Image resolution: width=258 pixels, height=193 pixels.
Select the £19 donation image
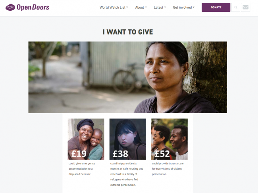point(86,139)
